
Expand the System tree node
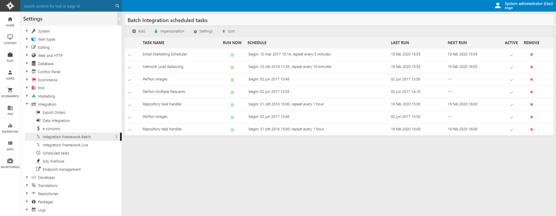[27, 31]
